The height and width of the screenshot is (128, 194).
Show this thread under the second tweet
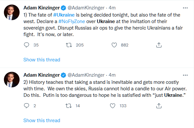42,120
